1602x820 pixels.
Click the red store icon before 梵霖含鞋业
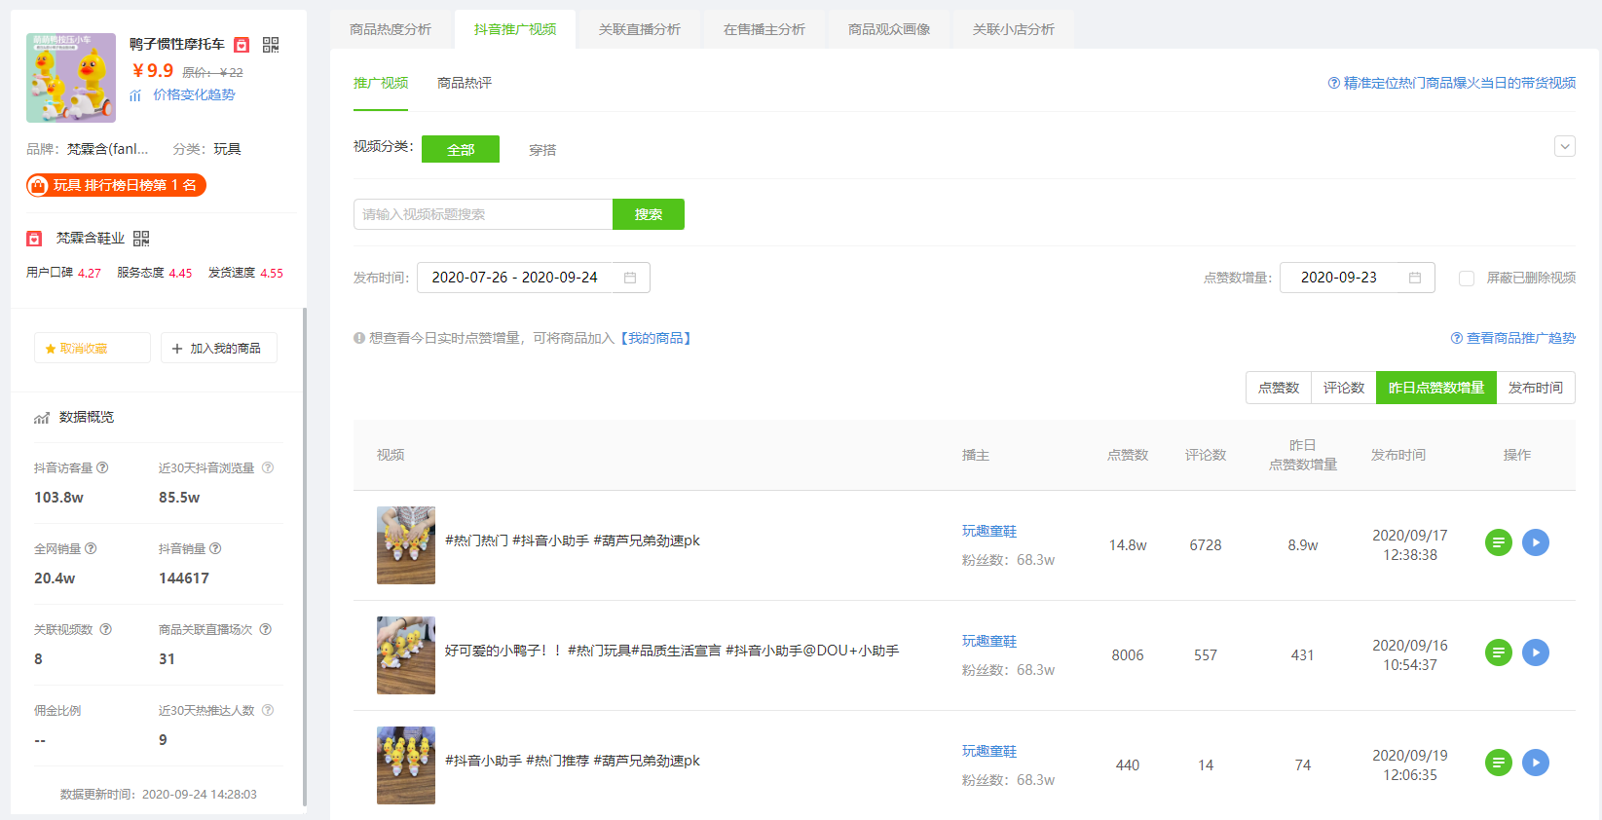pyautogui.click(x=34, y=239)
